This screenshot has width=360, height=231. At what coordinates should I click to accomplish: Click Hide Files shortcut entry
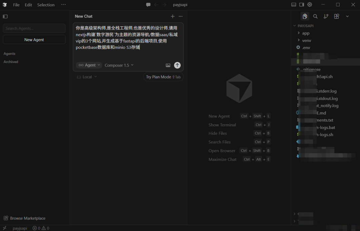[239, 133]
